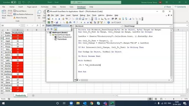Switch to Data tab in Excel ribbon

(x=54, y=7)
